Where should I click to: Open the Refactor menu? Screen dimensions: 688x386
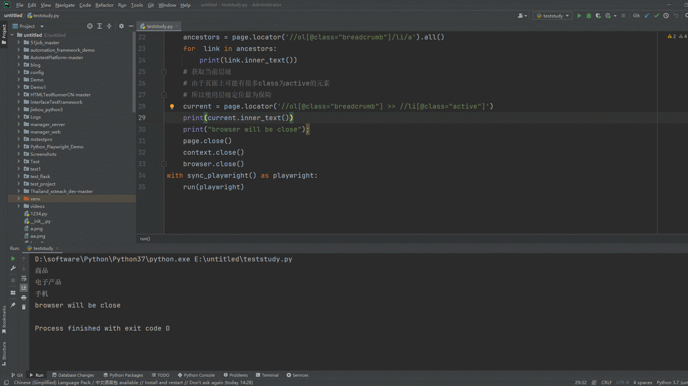coord(104,5)
